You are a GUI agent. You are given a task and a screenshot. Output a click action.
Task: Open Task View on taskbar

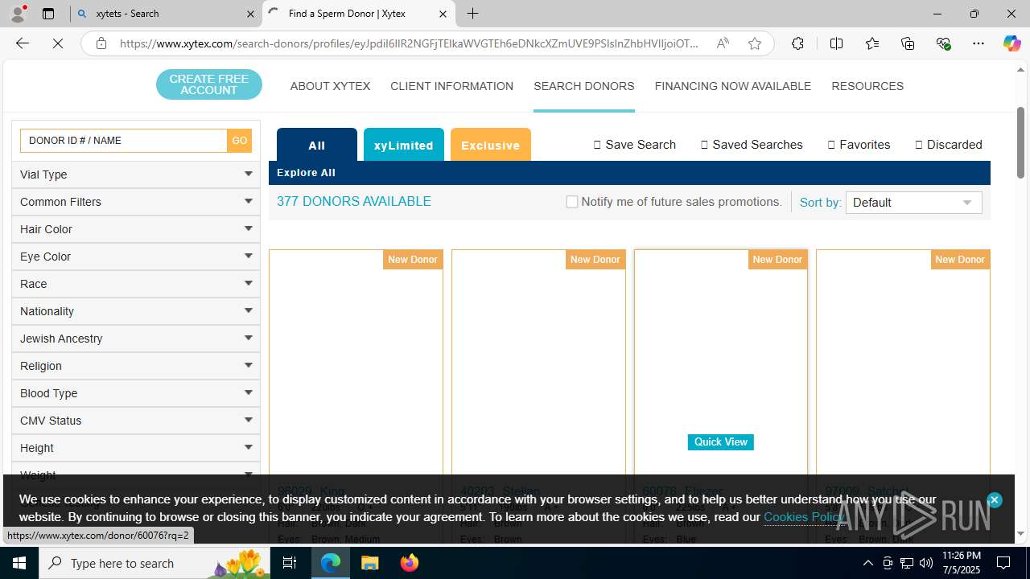click(x=290, y=563)
